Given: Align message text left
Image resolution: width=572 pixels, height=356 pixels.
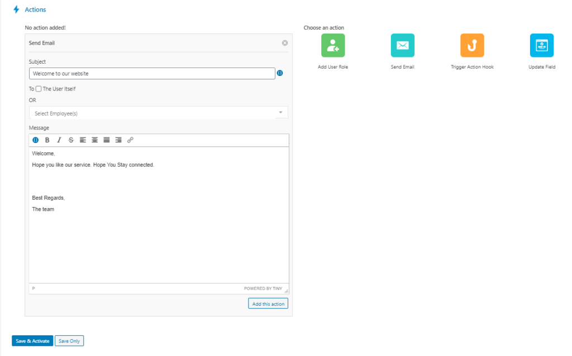Looking at the screenshot, I should point(83,140).
